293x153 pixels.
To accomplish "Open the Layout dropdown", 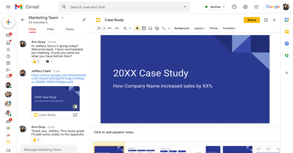I will (x=199, y=28).
